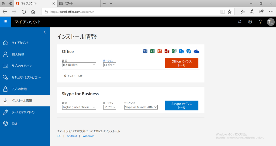The height and width of the screenshot is (146, 276).
Task: Go back with the browser back arrow
Action: (5, 12)
